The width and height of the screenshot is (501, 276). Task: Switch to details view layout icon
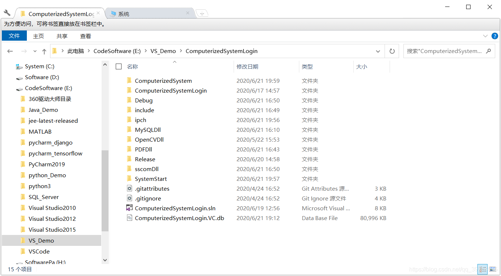[482, 269]
